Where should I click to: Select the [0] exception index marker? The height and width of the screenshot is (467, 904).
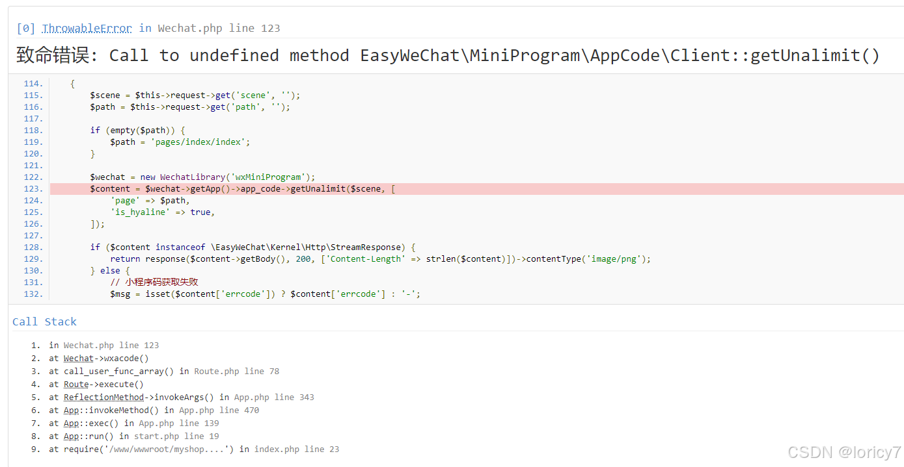(x=26, y=28)
